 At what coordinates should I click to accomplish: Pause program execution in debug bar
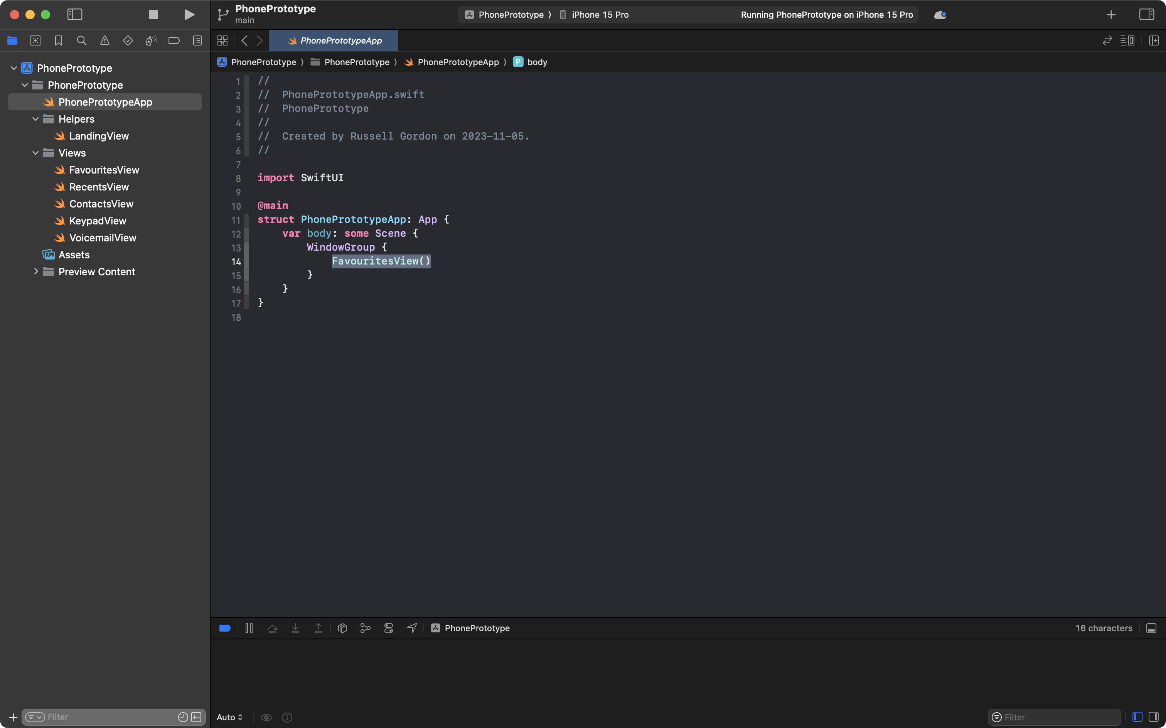[249, 629]
